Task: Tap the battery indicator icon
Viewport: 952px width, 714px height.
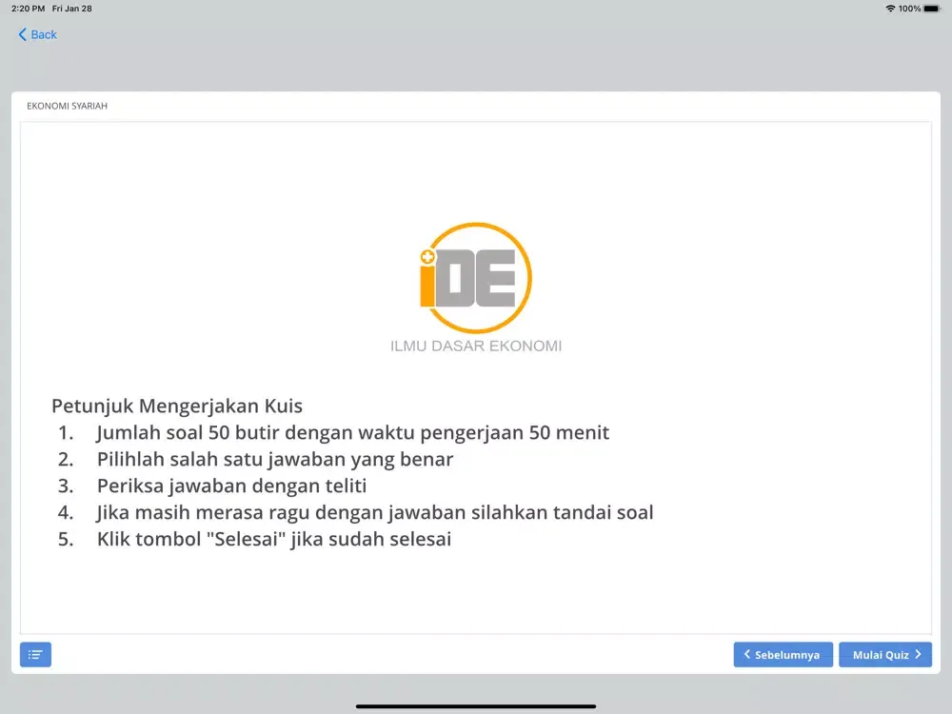Action: (x=932, y=9)
